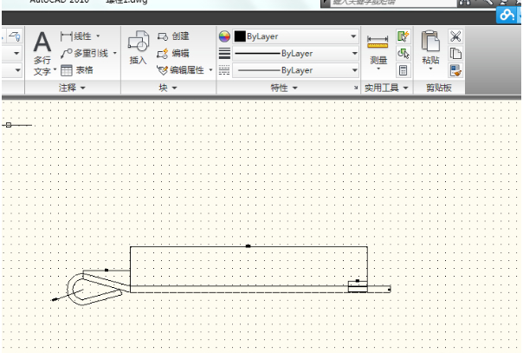Click the Cut scissors icon
The height and width of the screenshot is (353, 523).
click(x=455, y=36)
